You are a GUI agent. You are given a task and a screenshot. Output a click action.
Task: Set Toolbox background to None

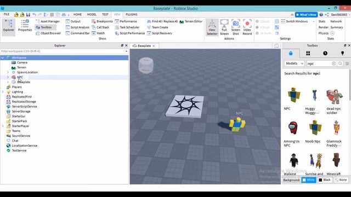click(x=341, y=180)
